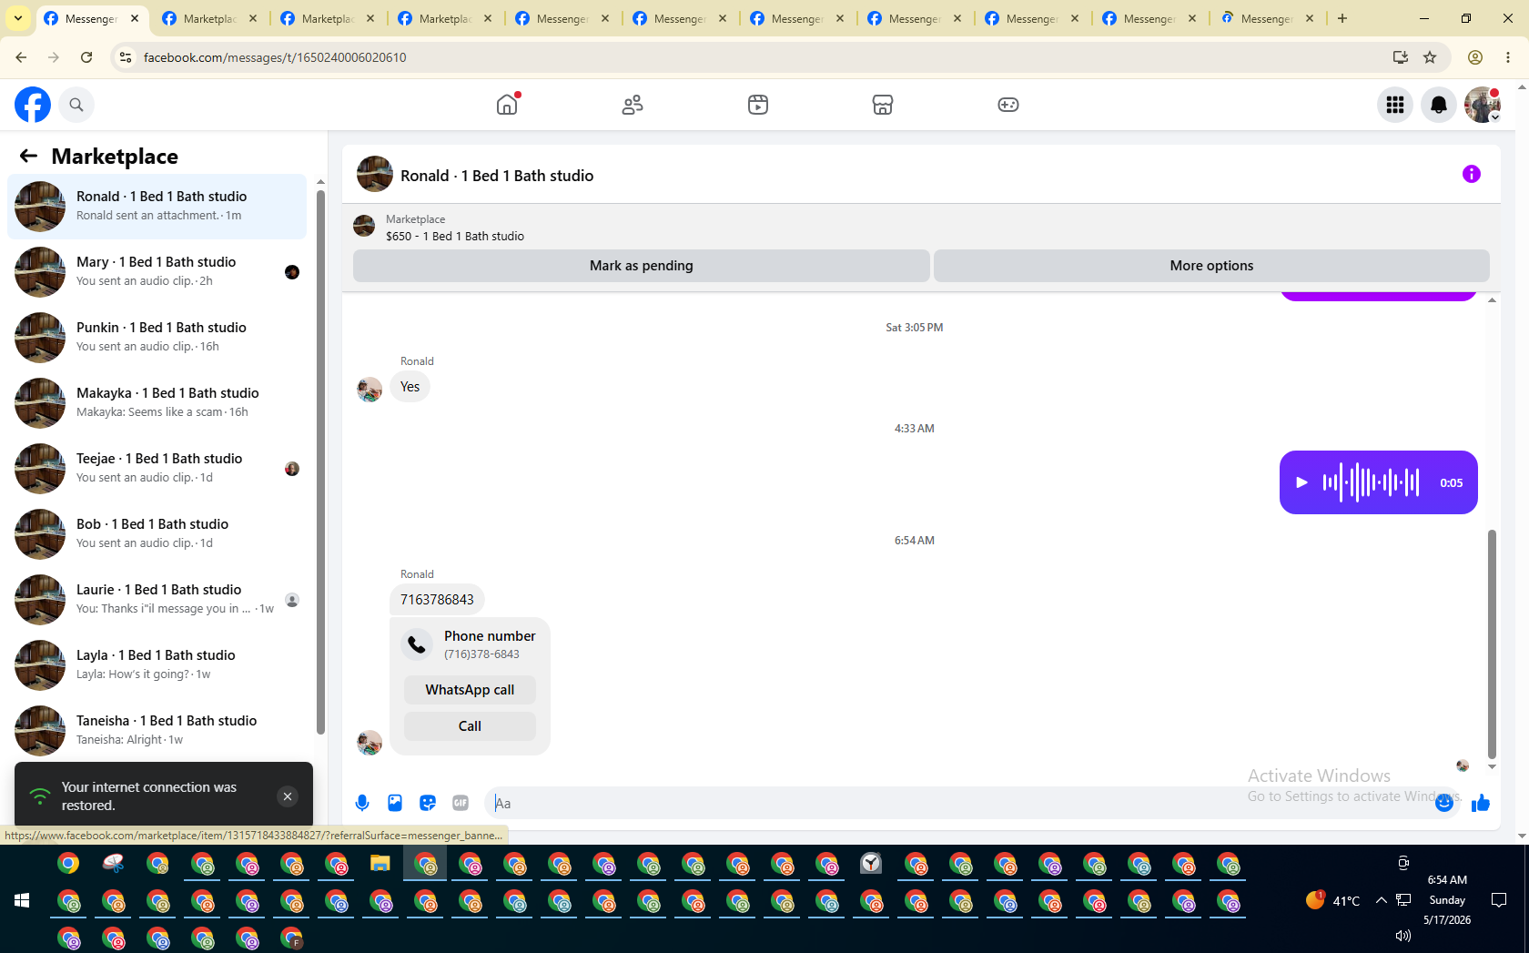1529x953 pixels.
Task: Click the conversation scrollbar thumb
Action: click(1492, 644)
